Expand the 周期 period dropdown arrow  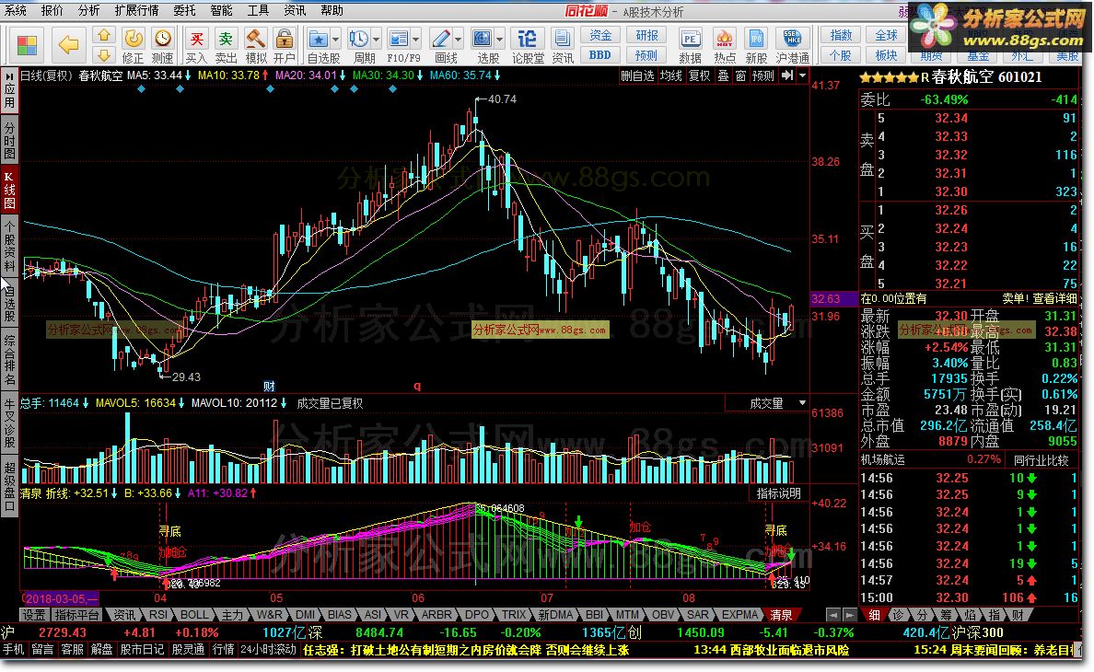(x=377, y=39)
